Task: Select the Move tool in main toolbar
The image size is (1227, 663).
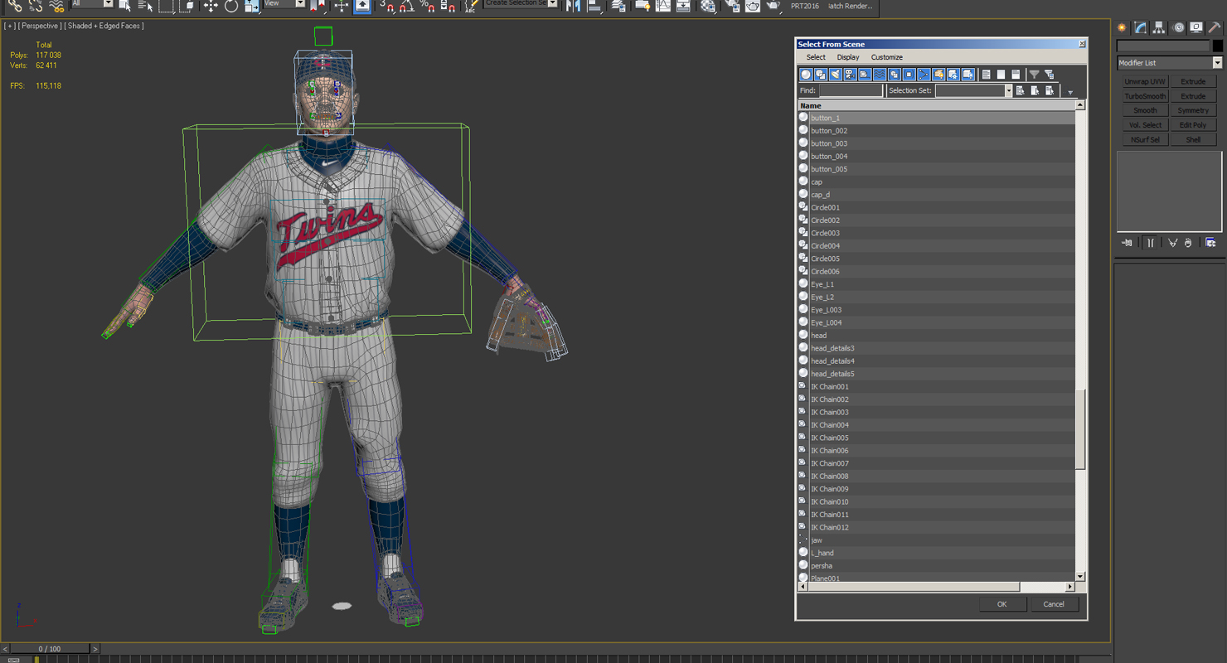Action: [211, 6]
